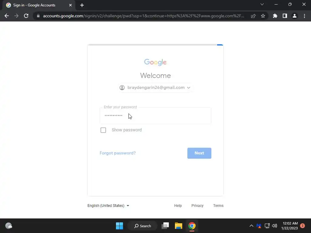Image resolution: width=311 pixels, height=233 pixels.
Task: Click the browser forward arrow
Action: 16,16
